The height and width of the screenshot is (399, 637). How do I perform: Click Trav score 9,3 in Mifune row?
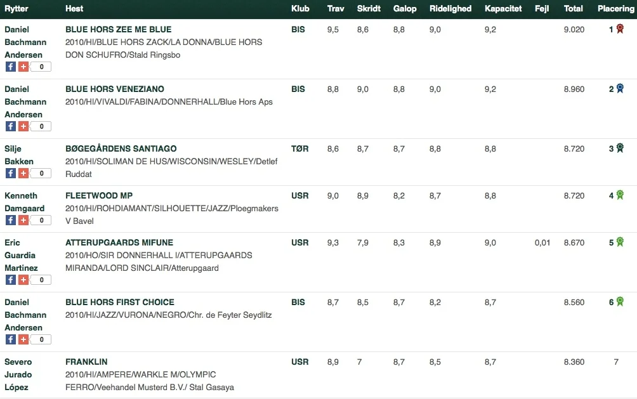pyautogui.click(x=332, y=242)
